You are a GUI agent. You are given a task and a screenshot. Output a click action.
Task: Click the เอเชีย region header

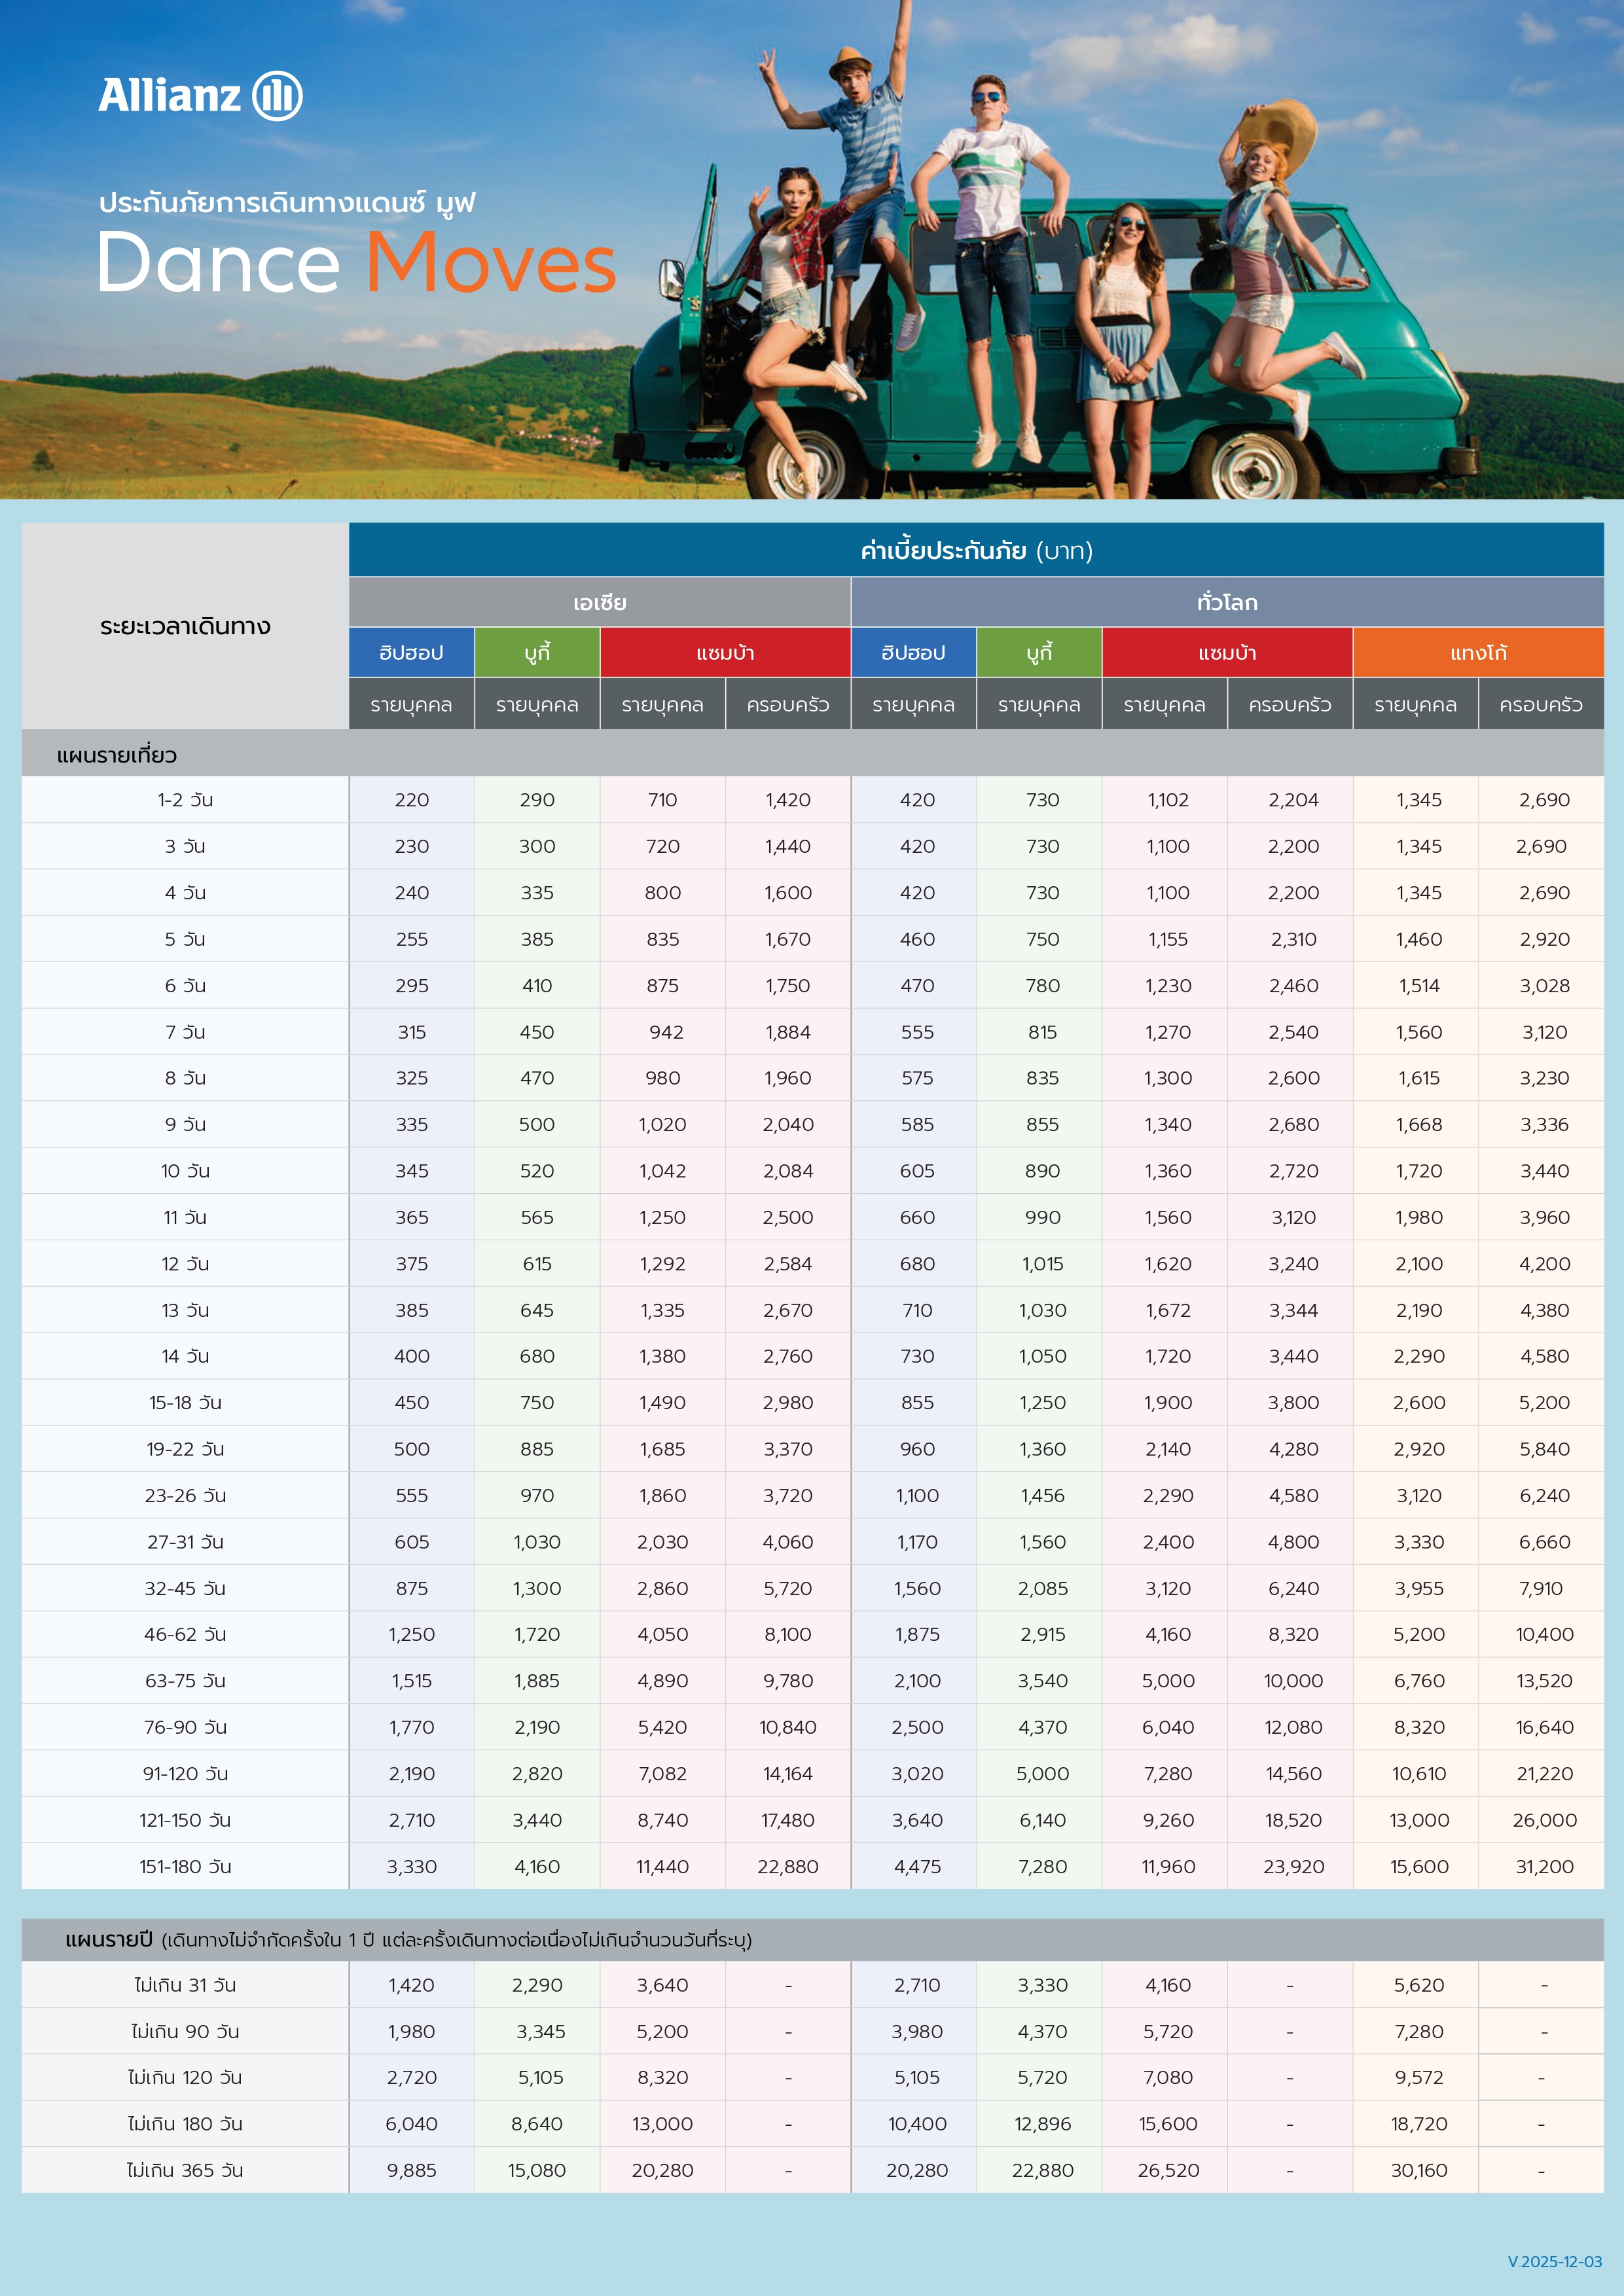click(599, 603)
